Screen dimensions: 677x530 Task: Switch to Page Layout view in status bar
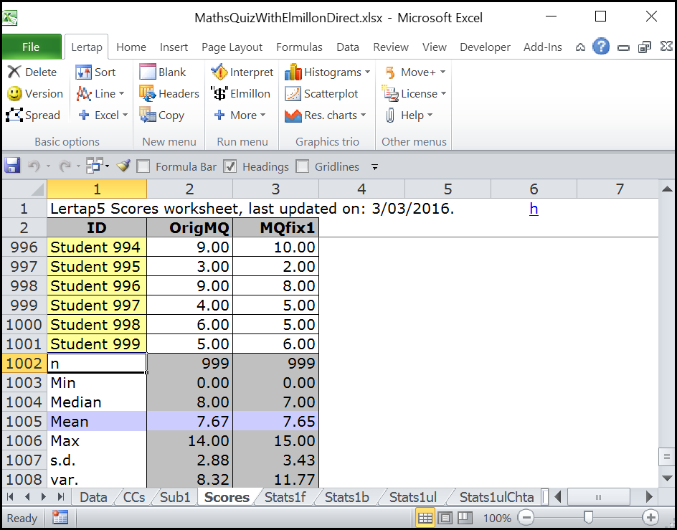pyautogui.click(x=445, y=518)
